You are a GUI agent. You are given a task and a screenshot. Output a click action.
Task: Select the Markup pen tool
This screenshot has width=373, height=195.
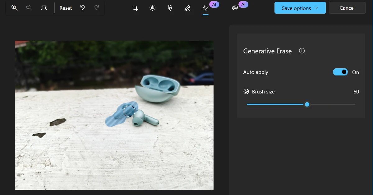[188, 8]
